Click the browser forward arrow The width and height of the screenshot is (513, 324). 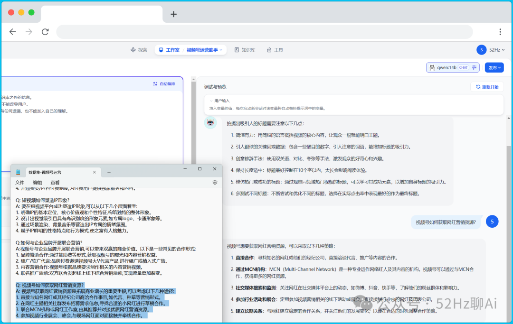(x=29, y=32)
